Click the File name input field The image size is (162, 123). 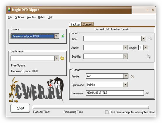click(115, 93)
